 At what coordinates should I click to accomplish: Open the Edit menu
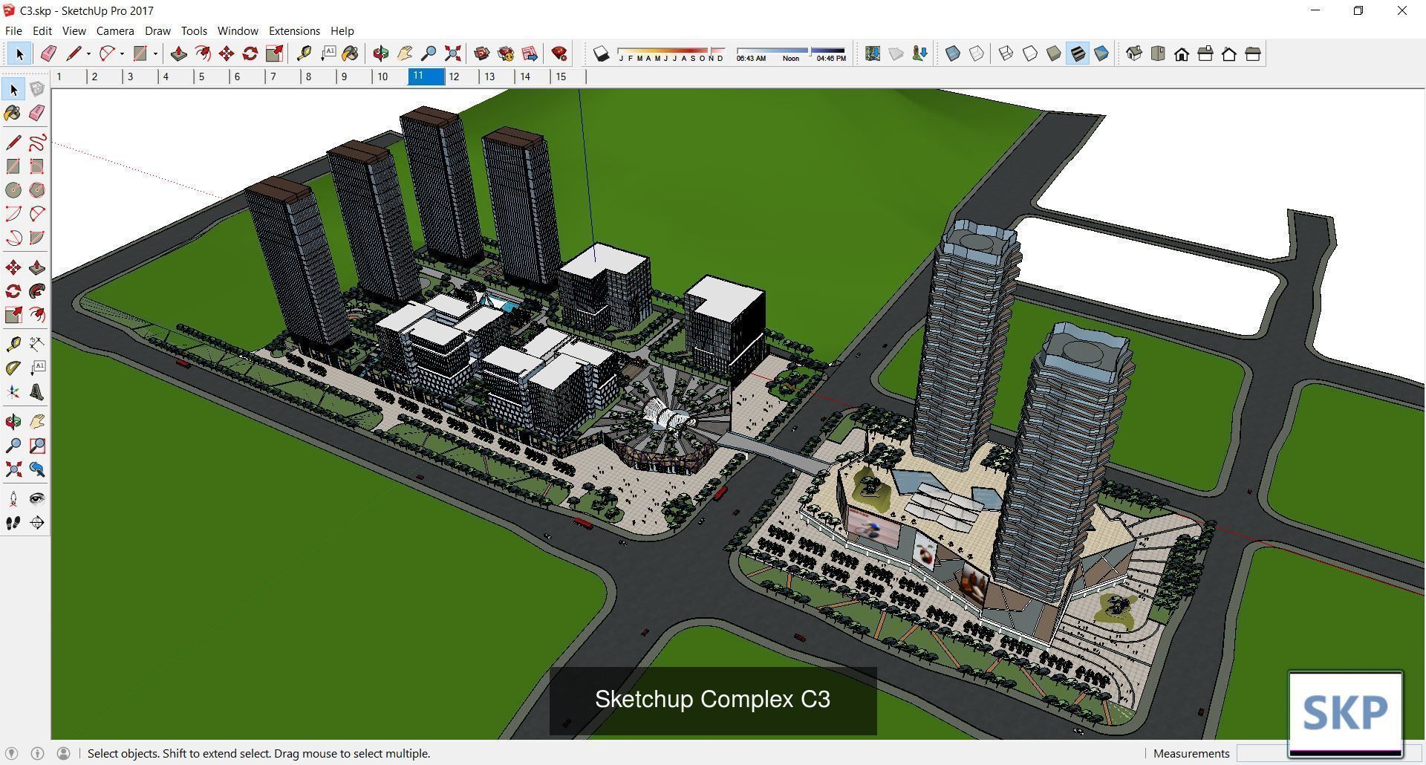click(x=42, y=30)
